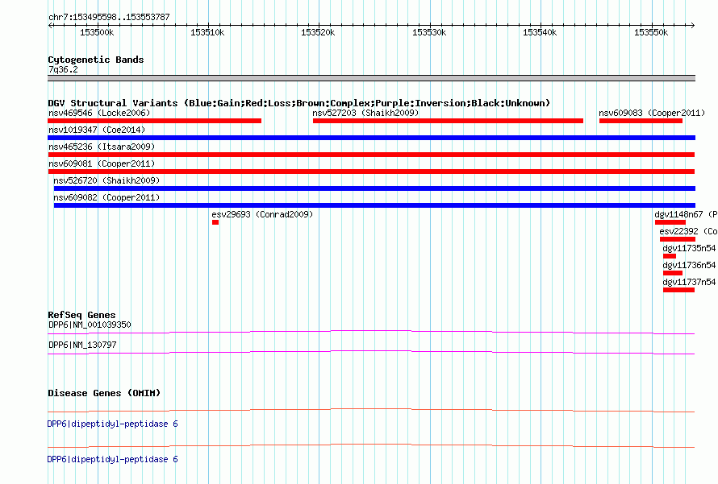The height and width of the screenshot is (484, 718).
Task: Click the 153510k ruler tick label
Action: [x=207, y=32]
